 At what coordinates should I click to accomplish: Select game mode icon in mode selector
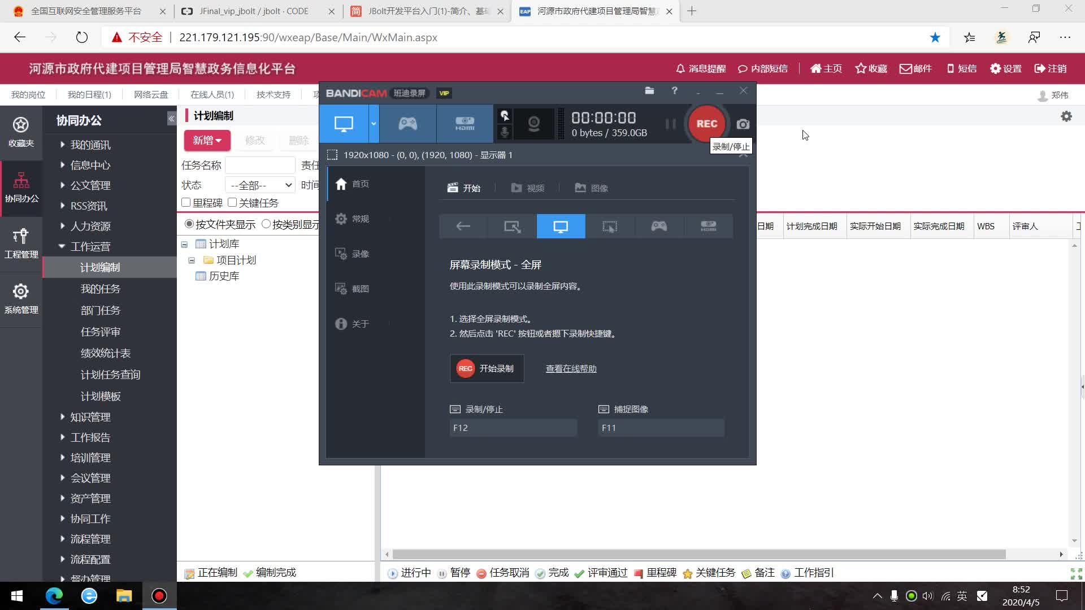pos(659,226)
